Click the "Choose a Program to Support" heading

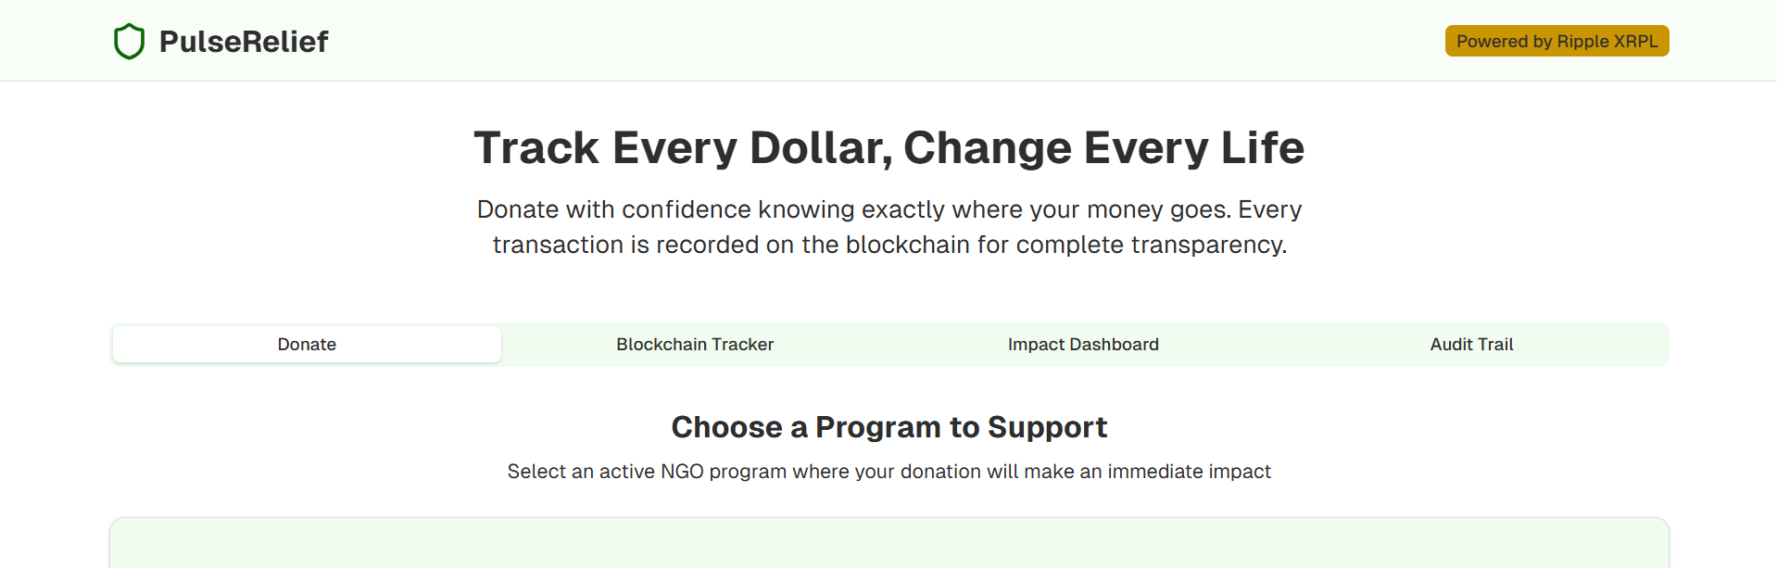(889, 427)
